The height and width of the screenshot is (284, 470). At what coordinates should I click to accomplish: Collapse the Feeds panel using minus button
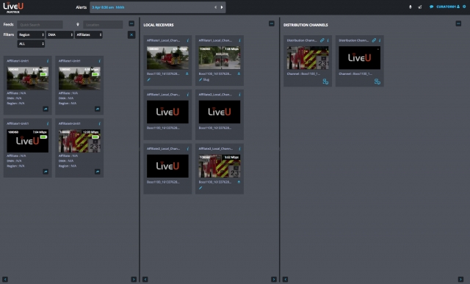tap(131, 23)
